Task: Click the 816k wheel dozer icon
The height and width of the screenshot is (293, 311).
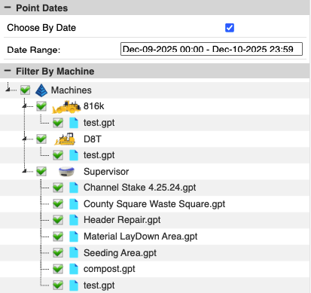Action: [66, 107]
